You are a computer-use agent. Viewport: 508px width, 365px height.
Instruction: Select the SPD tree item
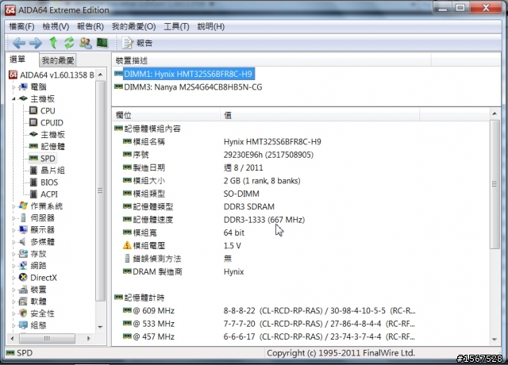click(48, 159)
